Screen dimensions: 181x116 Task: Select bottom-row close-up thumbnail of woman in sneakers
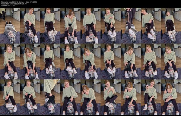coord(70,97)
